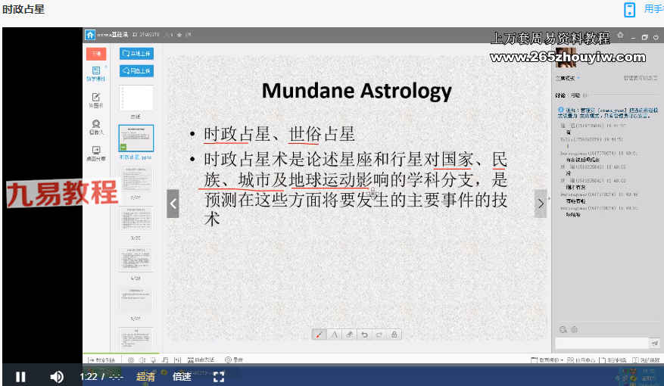Toggle the annotation lock icon
The width and height of the screenshot is (664, 386).
pos(394,335)
